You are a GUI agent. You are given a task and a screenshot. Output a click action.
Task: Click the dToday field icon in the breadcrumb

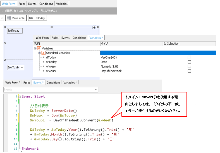tap(31, 18)
